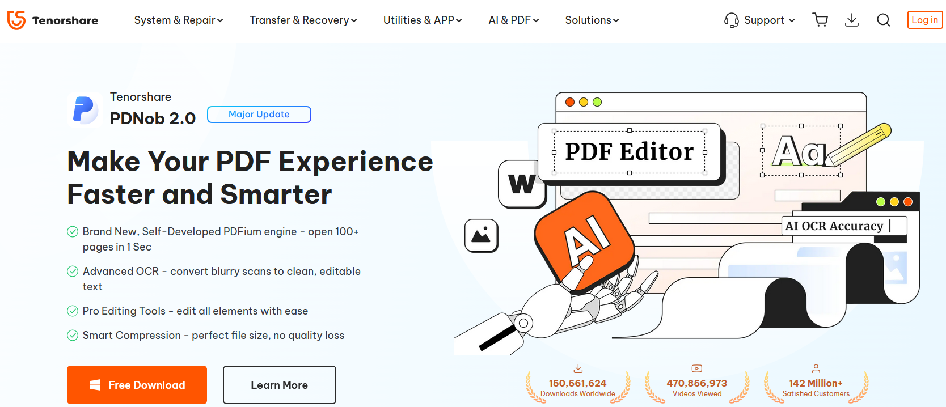Screen dimensions: 946x407
Task: Expand the Transfer & Recovery menu
Action: point(303,20)
